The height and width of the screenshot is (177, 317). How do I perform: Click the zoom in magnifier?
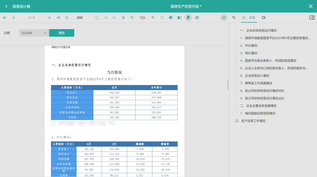[153, 18]
